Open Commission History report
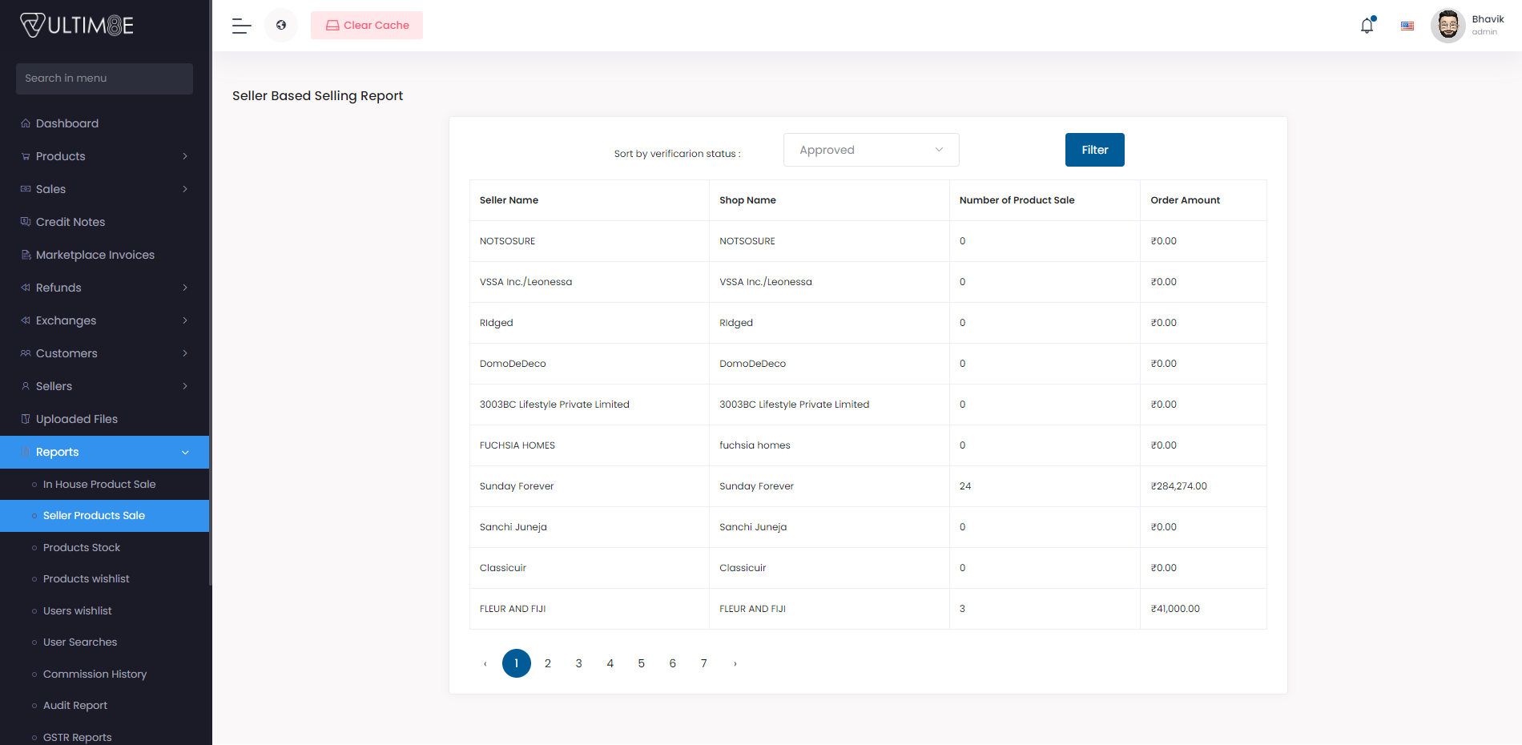 tap(95, 675)
